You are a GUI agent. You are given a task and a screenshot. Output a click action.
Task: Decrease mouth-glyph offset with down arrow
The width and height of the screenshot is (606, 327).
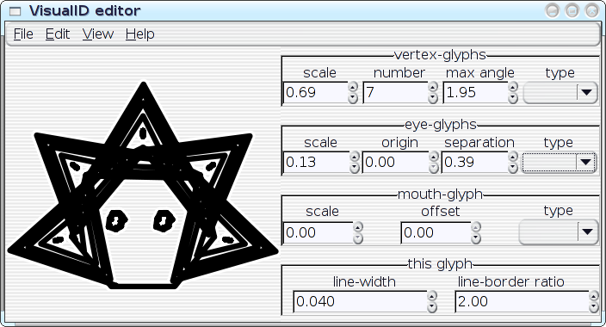pyautogui.click(x=476, y=238)
